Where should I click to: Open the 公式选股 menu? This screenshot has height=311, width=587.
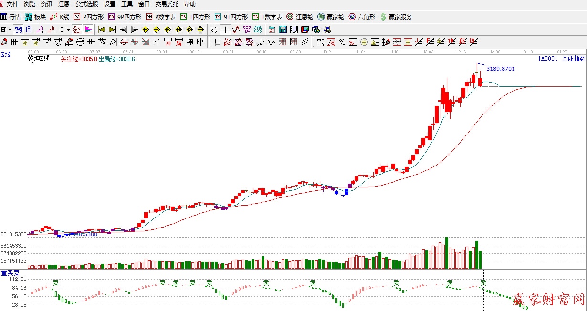(87, 4)
